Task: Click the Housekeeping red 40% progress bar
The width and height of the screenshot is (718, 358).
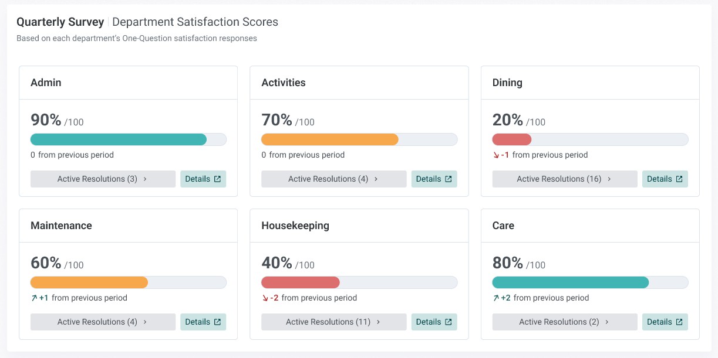Action: click(359, 282)
